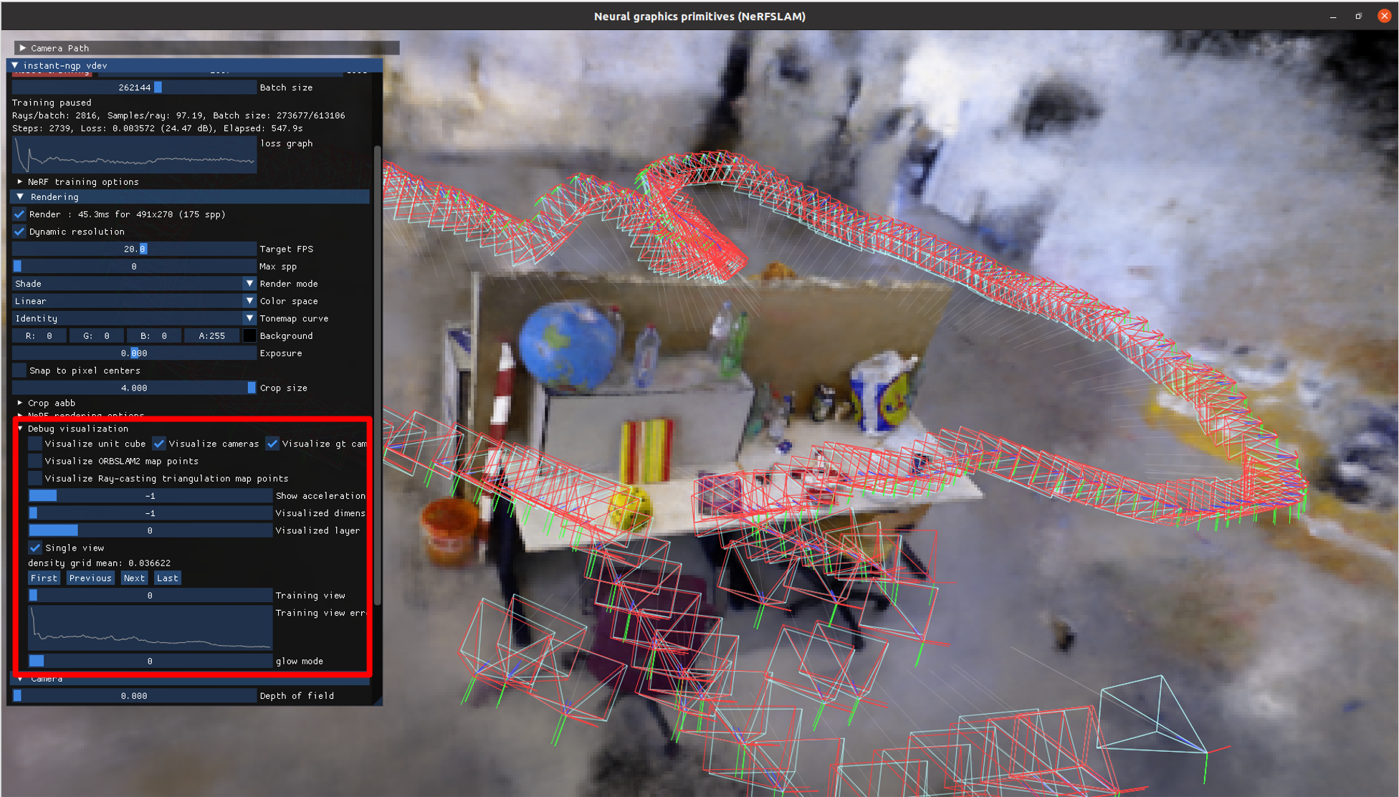Enable Snap to pixel centers

pyautogui.click(x=19, y=371)
